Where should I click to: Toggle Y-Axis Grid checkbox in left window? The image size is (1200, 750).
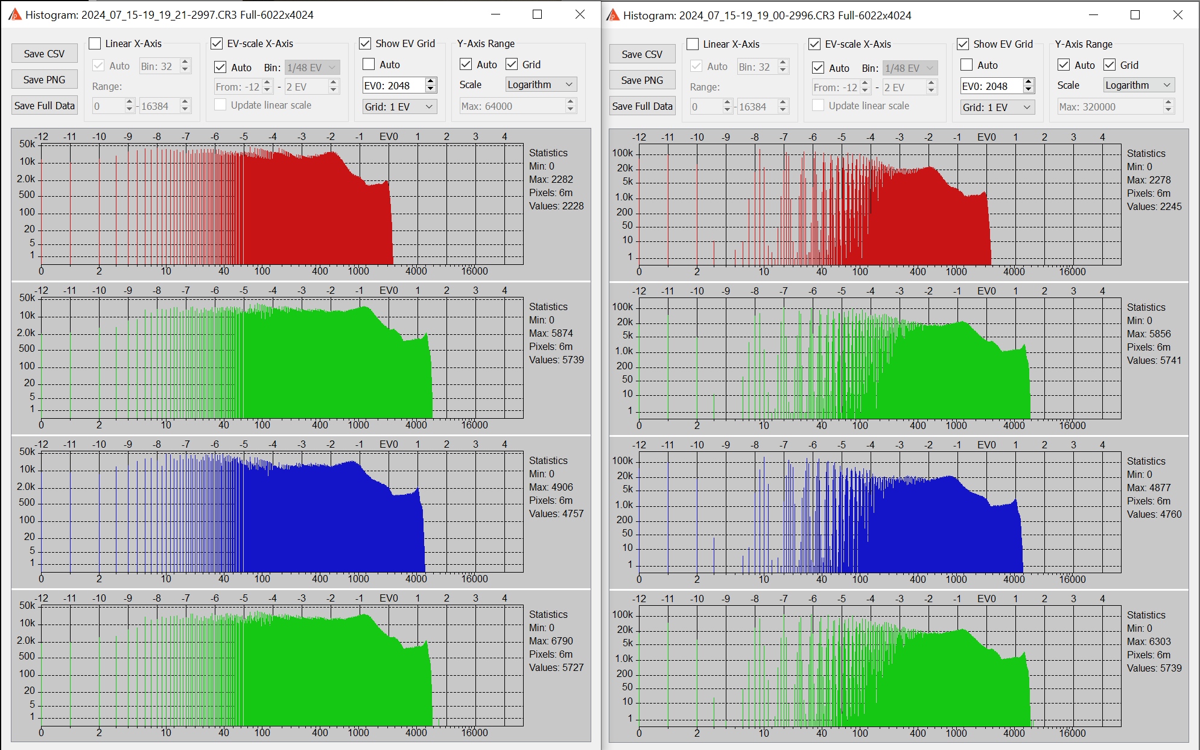(x=512, y=65)
